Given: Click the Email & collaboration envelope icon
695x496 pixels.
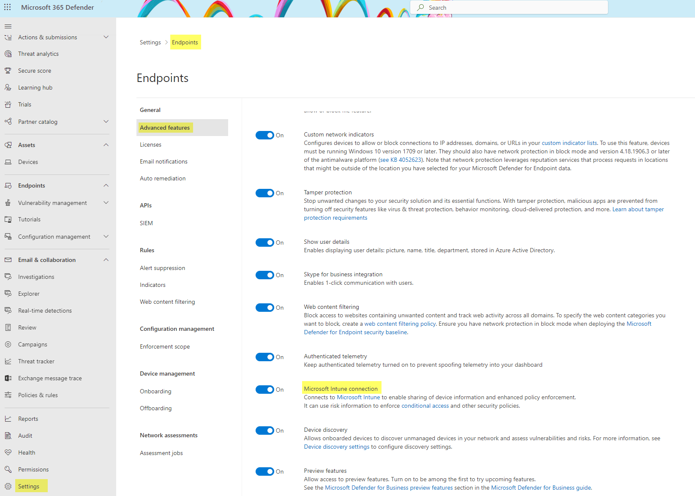Looking at the screenshot, I should coord(8,260).
